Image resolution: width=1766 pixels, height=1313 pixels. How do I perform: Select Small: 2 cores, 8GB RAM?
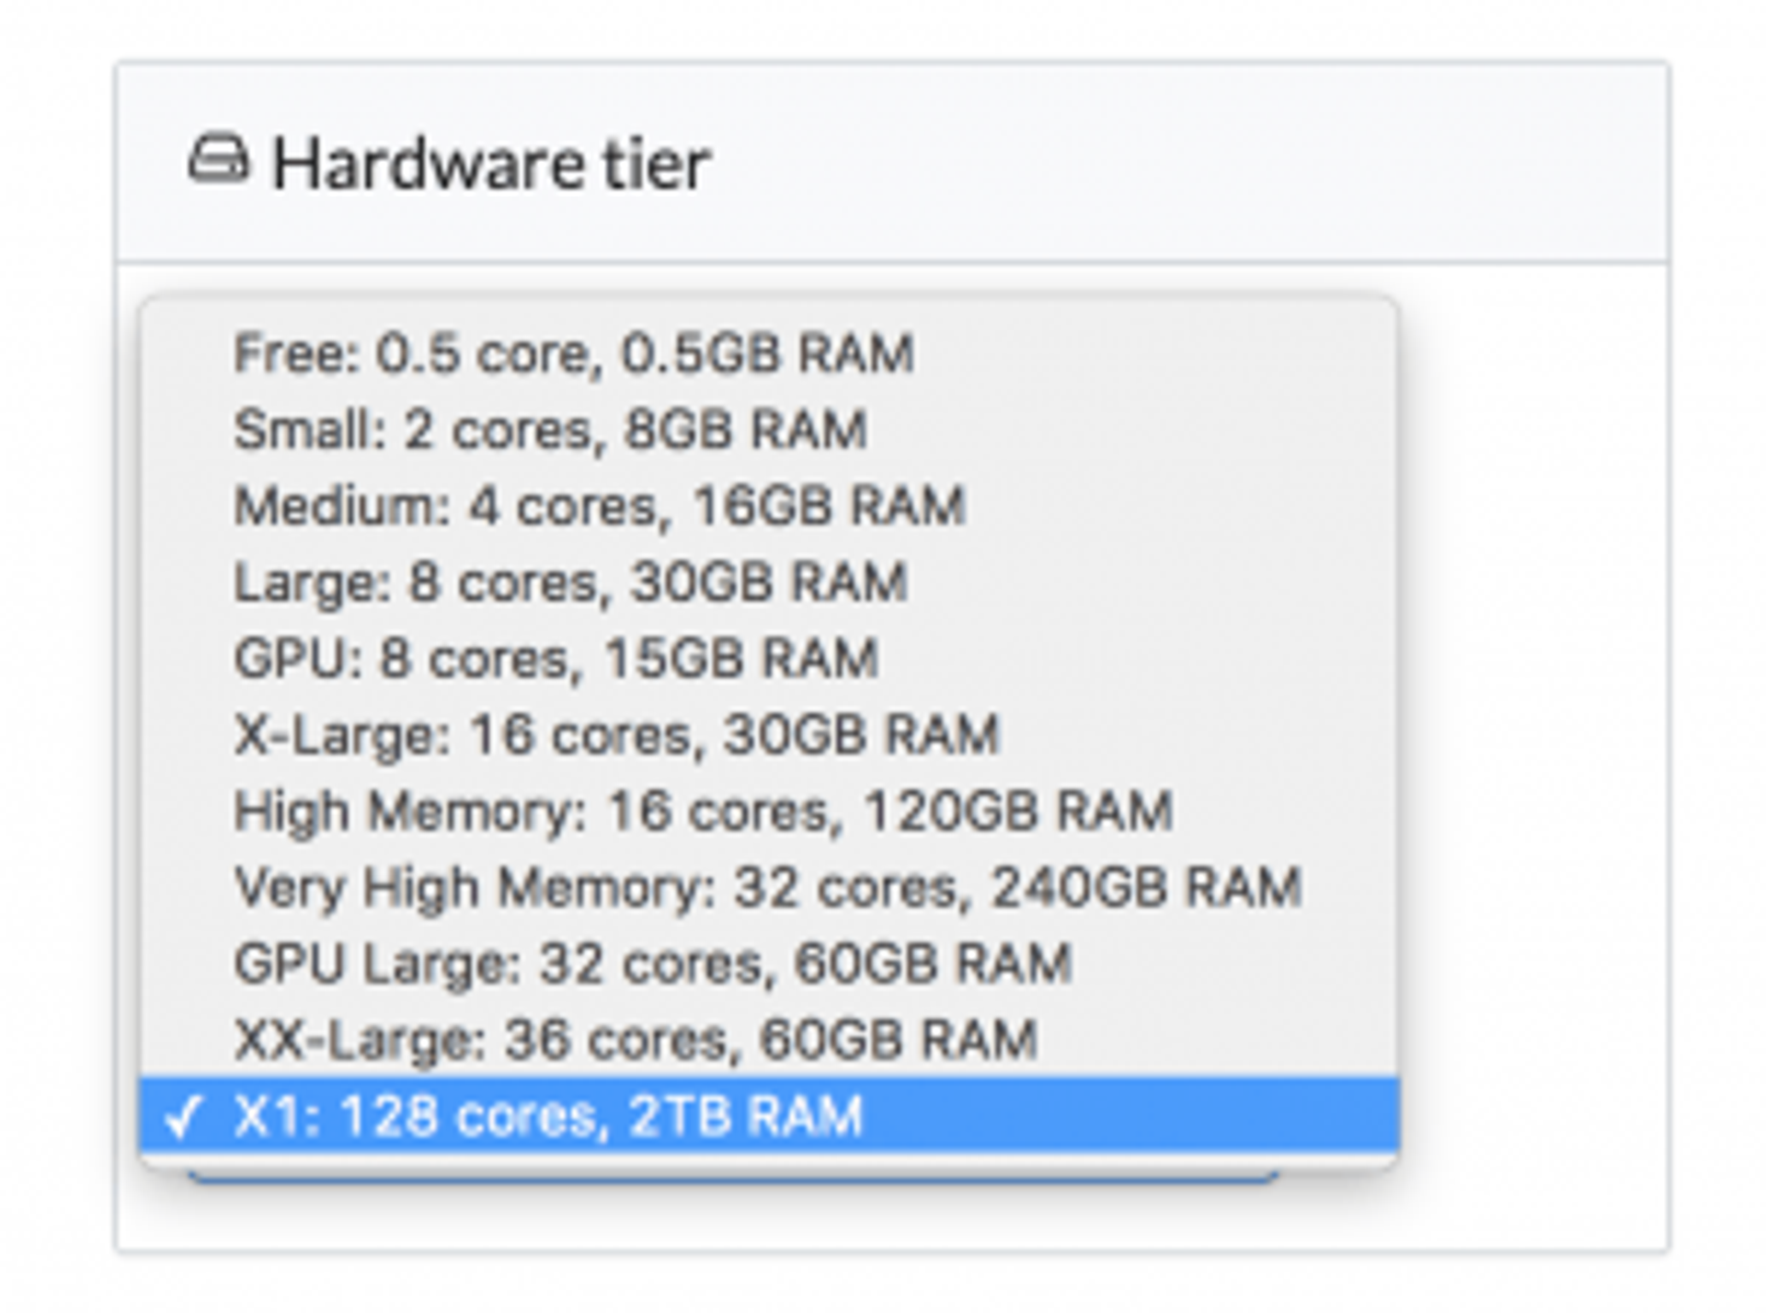click(769, 430)
